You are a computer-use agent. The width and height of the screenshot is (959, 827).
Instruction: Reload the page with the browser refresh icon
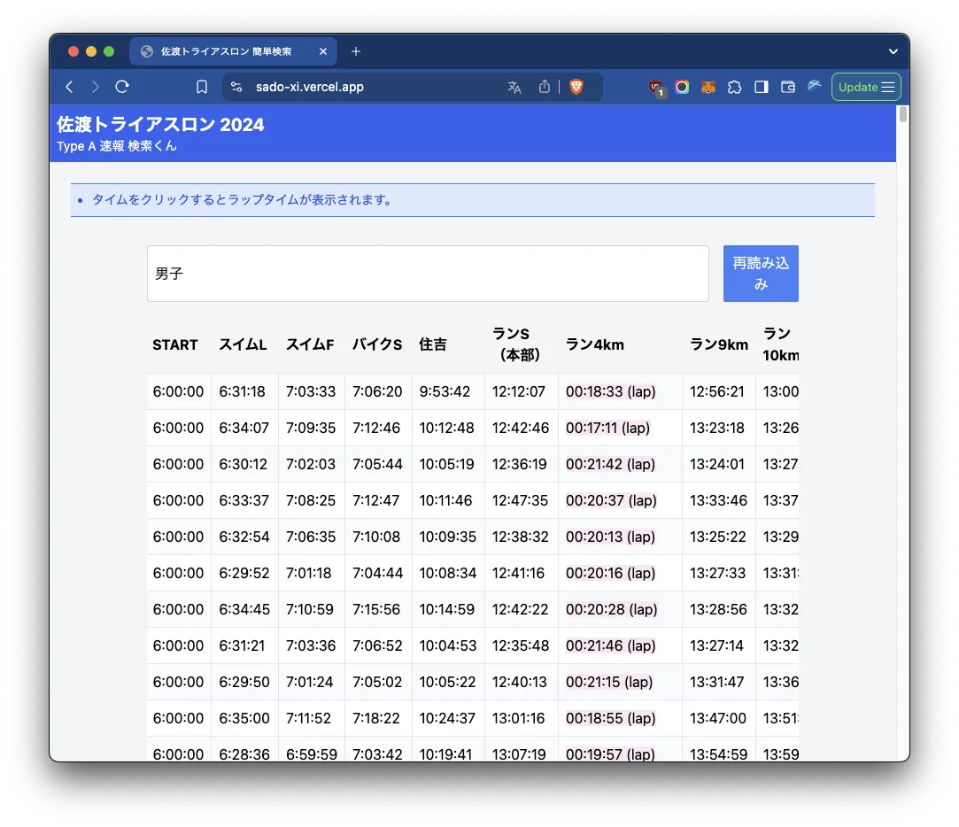click(122, 87)
